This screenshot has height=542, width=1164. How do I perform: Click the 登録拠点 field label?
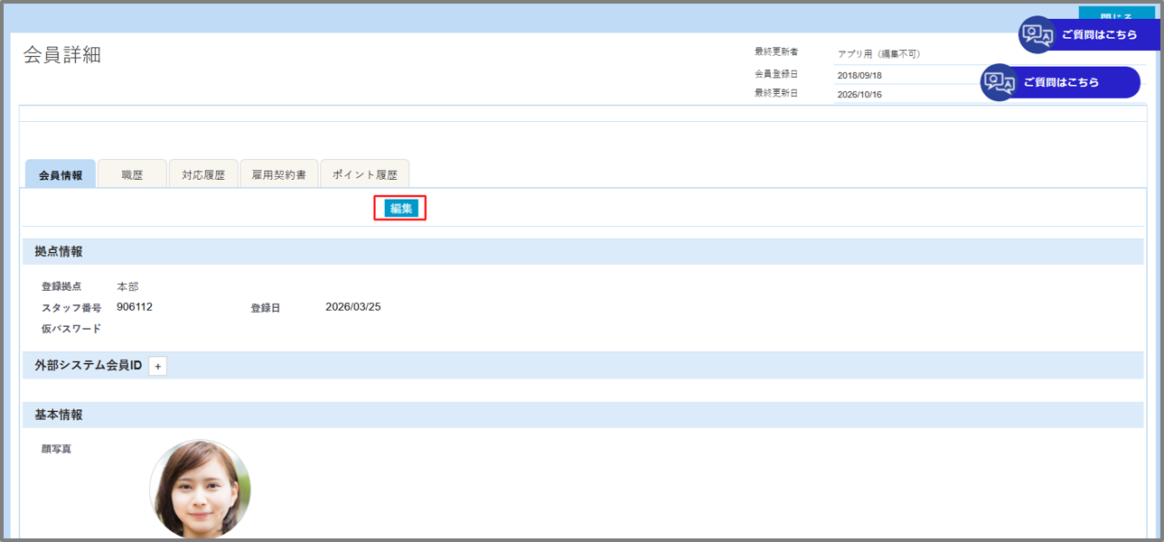(61, 286)
